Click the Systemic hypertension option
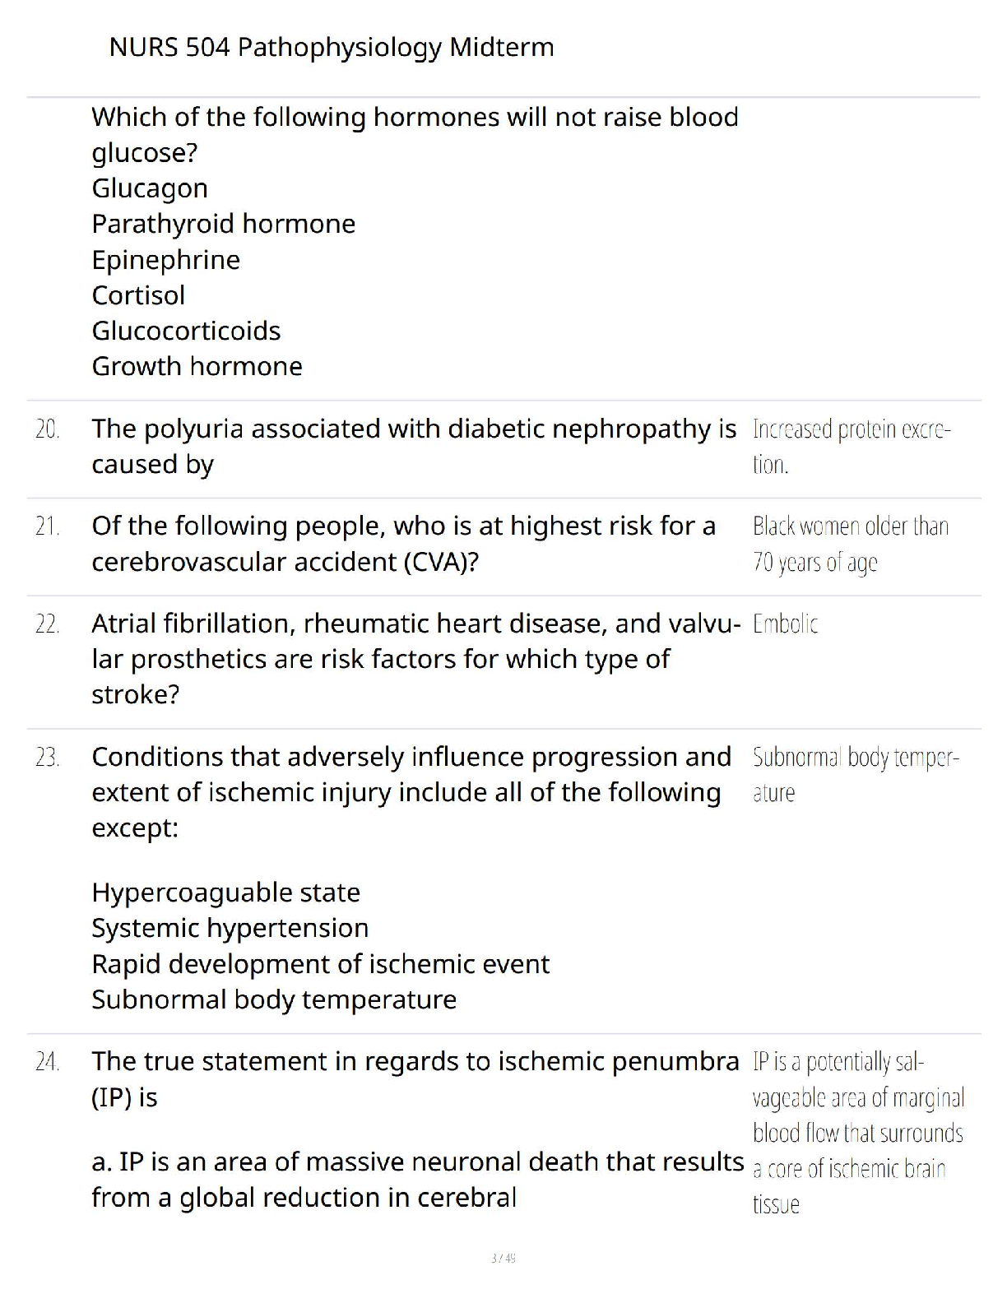The width and height of the screenshot is (1007, 1303). tap(230, 928)
